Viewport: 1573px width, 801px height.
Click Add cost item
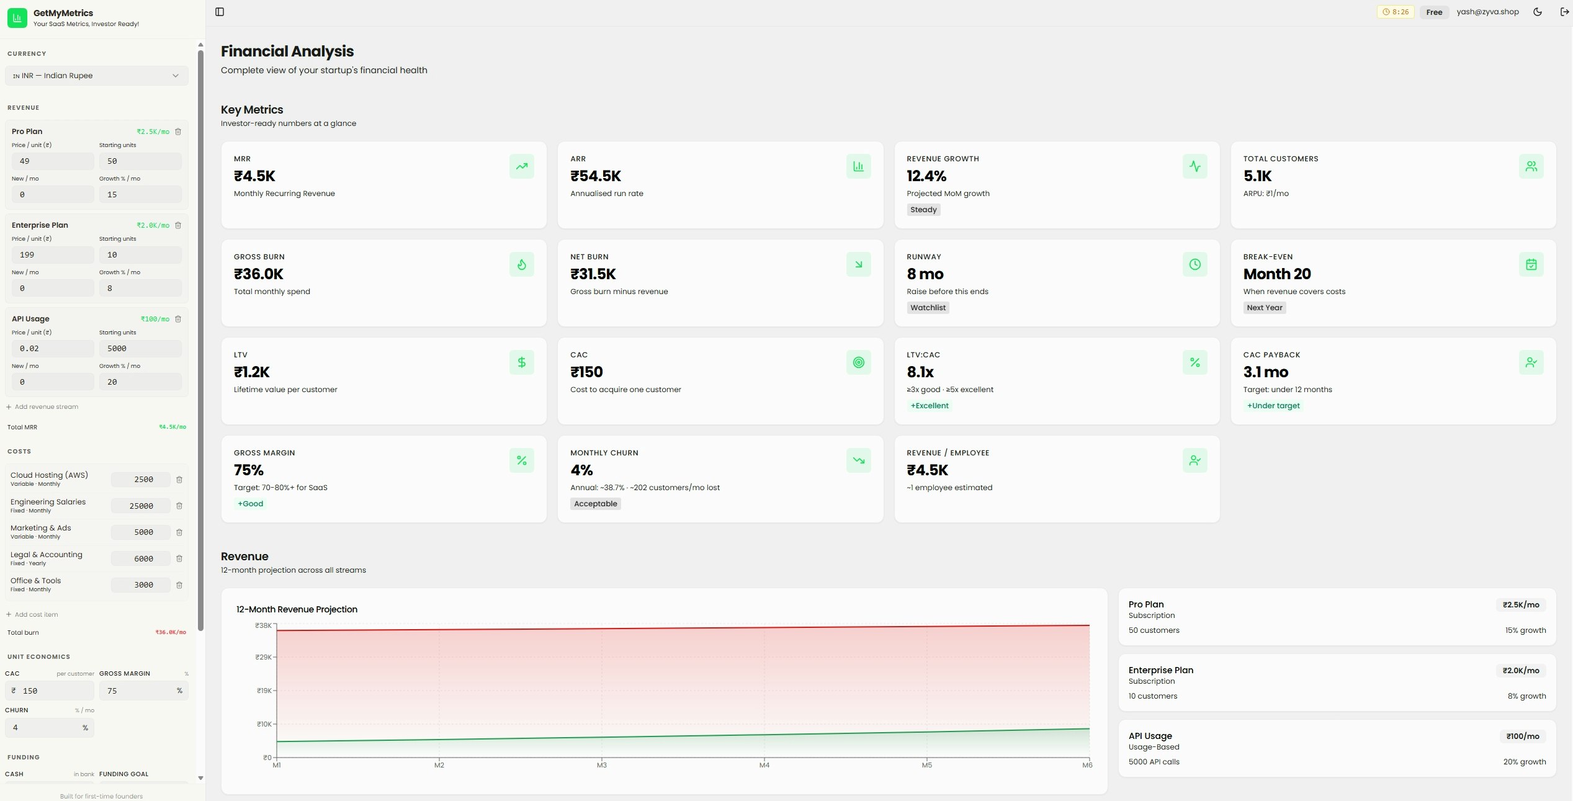(32, 614)
